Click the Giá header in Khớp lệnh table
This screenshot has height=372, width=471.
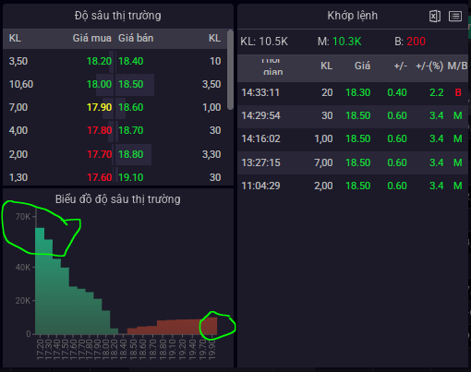point(362,66)
